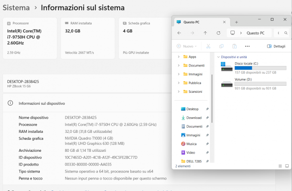
Task: Go back in File Explorer
Action: click(179, 33)
